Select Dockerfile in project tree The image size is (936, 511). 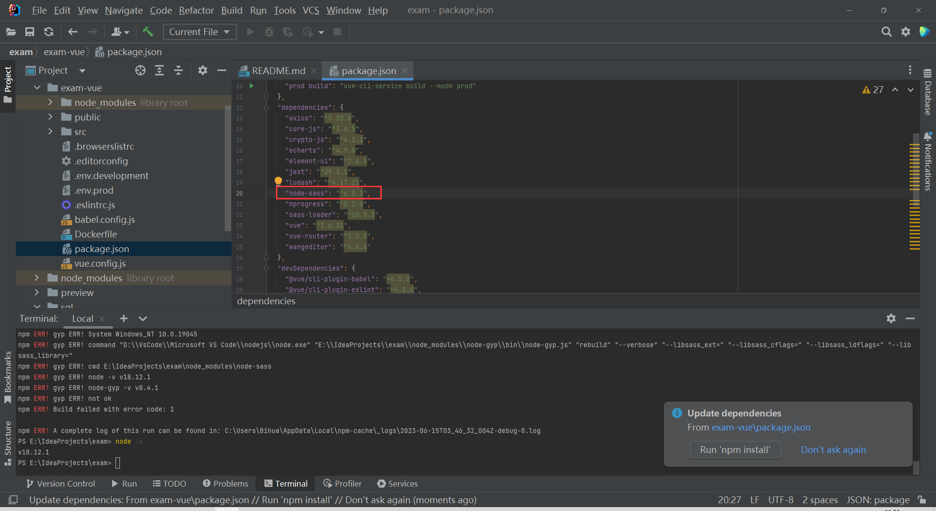tap(96, 234)
